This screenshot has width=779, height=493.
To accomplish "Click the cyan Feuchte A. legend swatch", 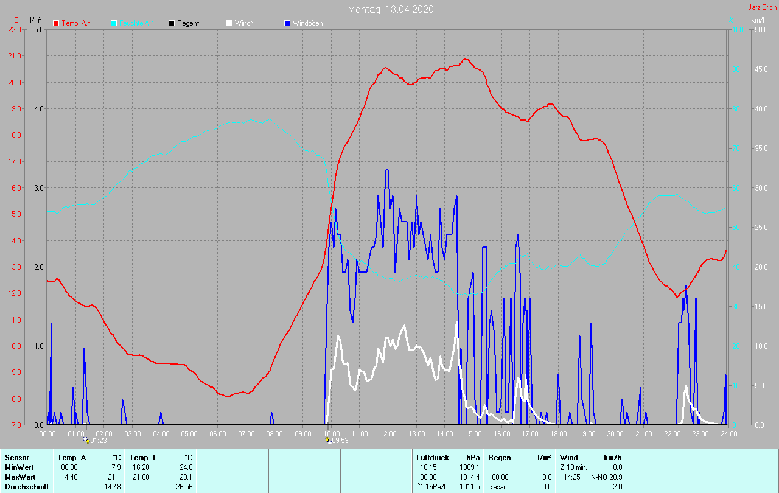I will (x=114, y=23).
